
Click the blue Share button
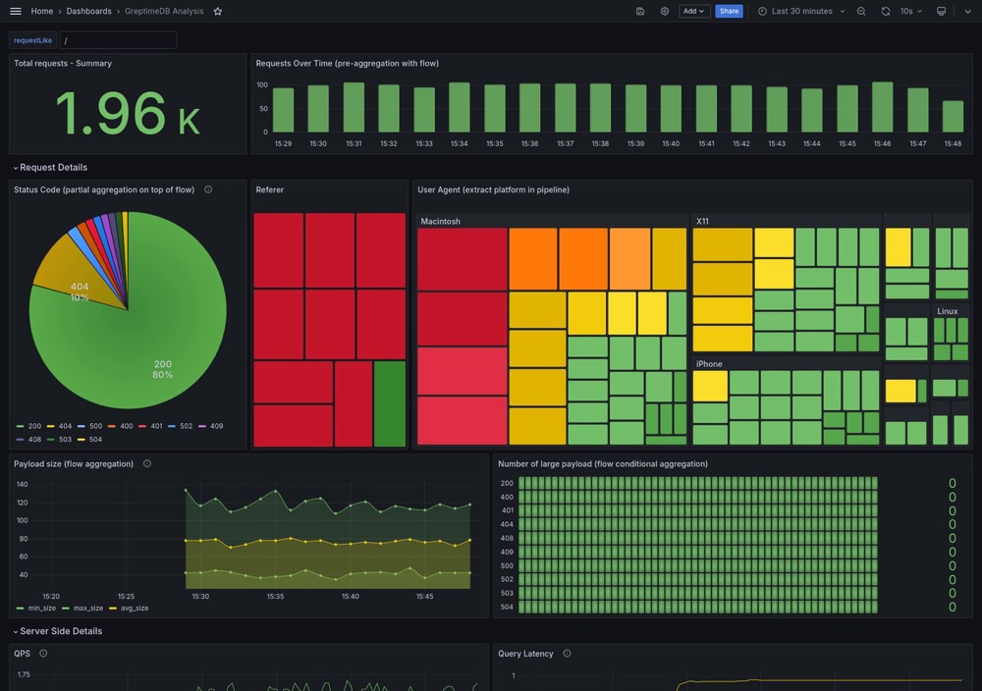pos(730,11)
